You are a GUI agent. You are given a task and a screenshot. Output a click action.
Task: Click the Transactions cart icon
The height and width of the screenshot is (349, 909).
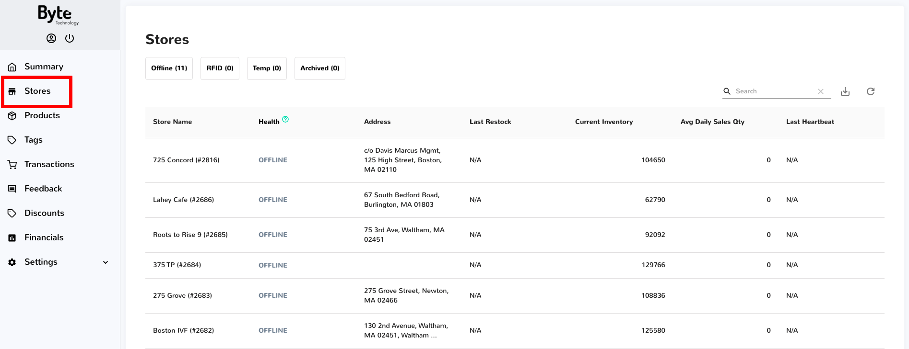12,165
